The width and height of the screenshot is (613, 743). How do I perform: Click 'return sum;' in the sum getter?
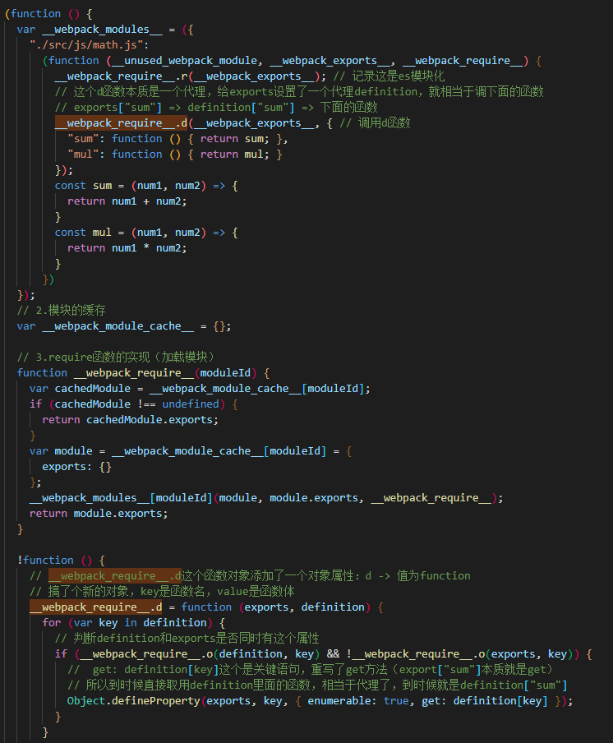pos(234,139)
